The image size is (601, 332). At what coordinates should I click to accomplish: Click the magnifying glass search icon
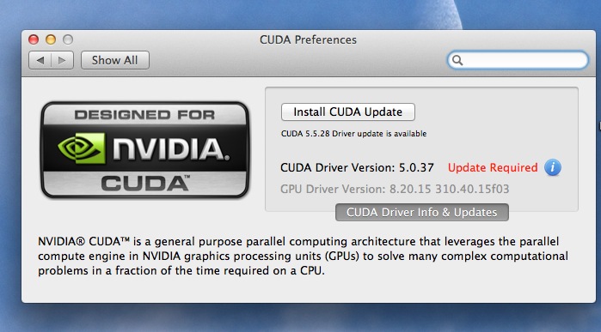click(457, 60)
